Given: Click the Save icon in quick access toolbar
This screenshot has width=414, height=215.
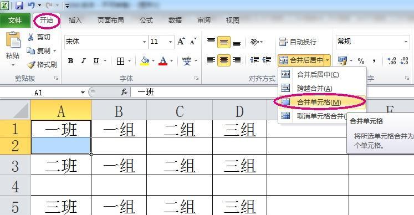Looking at the screenshot, I should tap(19, 6).
